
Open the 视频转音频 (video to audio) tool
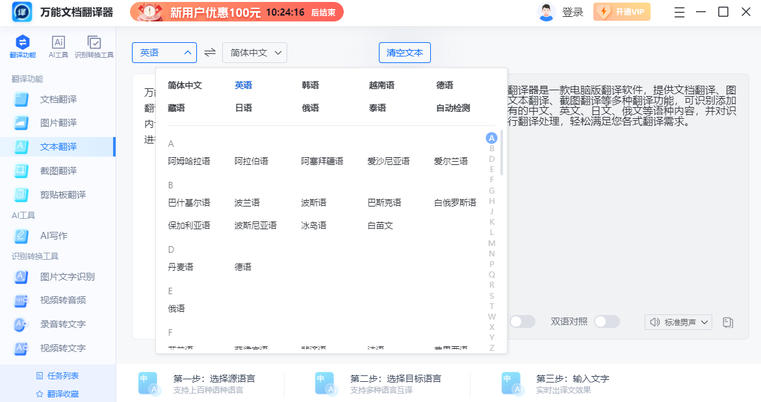click(x=47, y=300)
